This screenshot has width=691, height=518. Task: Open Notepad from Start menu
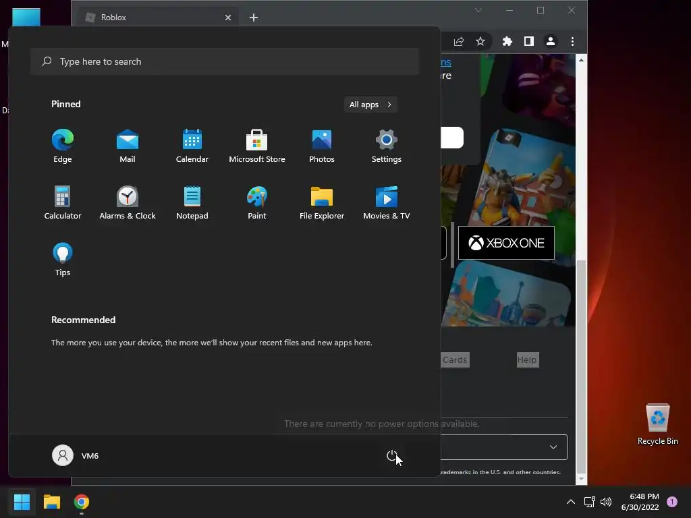[x=192, y=203]
